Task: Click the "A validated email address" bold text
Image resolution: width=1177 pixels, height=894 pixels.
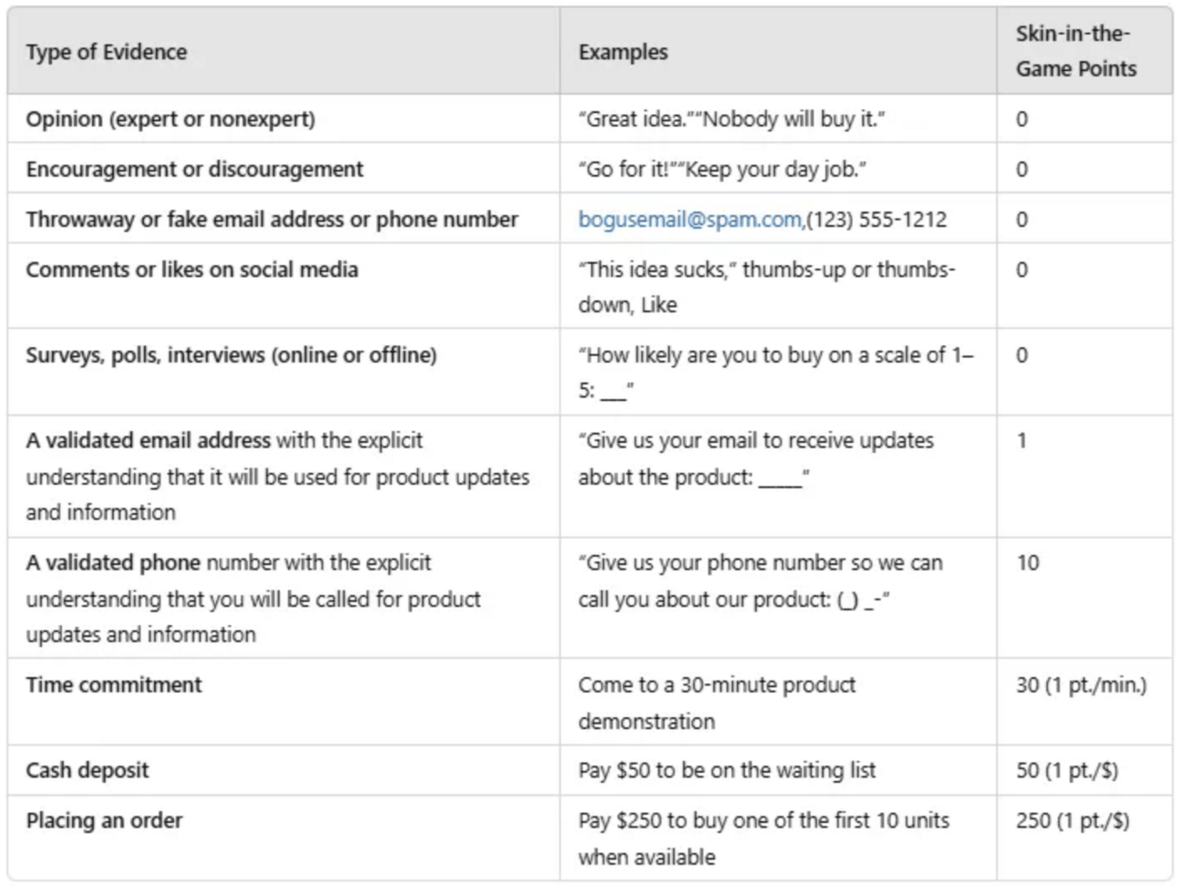Action: pyautogui.click(x=148, y=441)
